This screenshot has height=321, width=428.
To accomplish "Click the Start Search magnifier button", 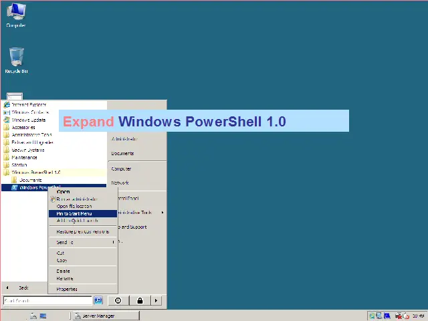I will coord(98,300).
